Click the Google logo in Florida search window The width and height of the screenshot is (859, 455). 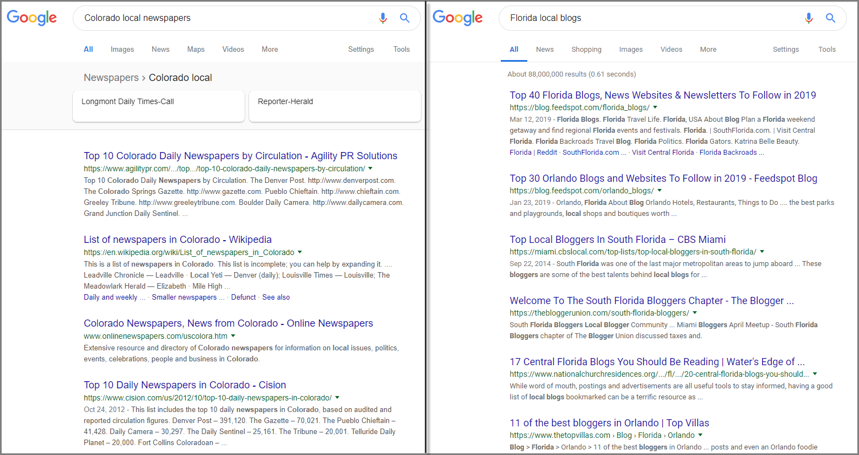458,18
